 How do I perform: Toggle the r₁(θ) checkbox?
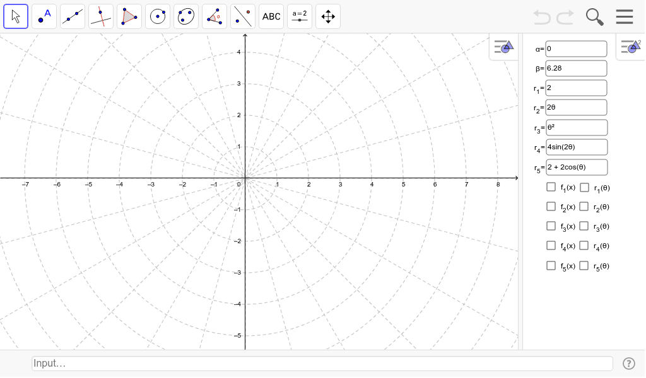click(x=584, y=188)
